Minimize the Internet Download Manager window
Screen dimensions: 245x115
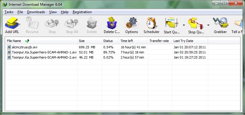217,3
